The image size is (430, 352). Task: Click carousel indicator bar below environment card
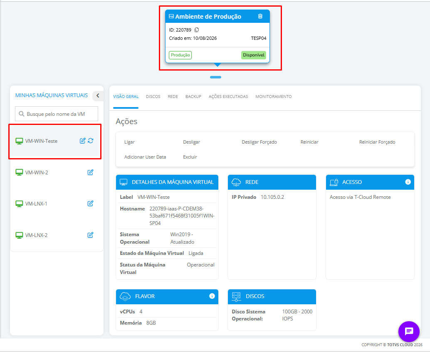tap(215, 77)
